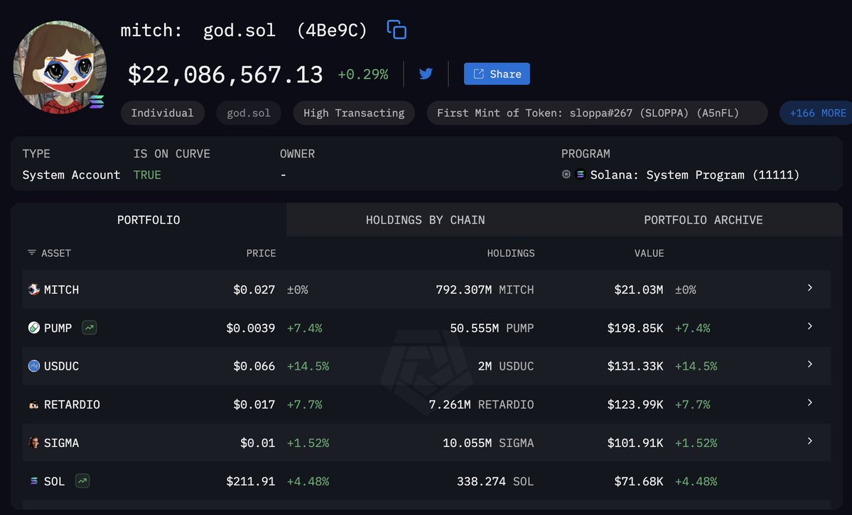Viewport: 852px width, 515px height.
Task: Click the +0.29% portfolio change
Action: pyautogui.click(x=363, y=74)
